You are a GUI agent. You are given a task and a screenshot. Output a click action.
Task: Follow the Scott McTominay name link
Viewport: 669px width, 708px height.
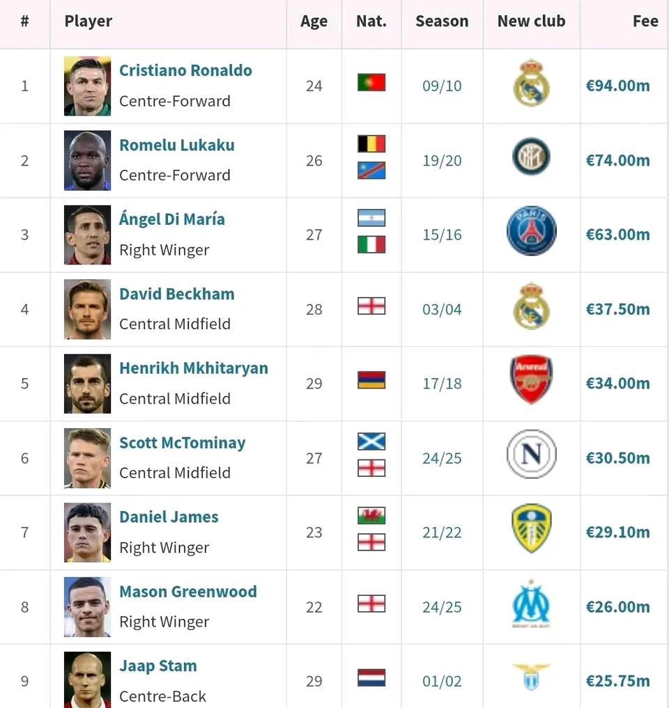182,443
